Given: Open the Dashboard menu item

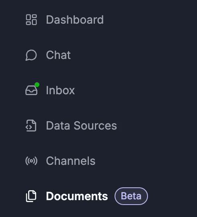Looking at the screenshot, I should [65, 20].
